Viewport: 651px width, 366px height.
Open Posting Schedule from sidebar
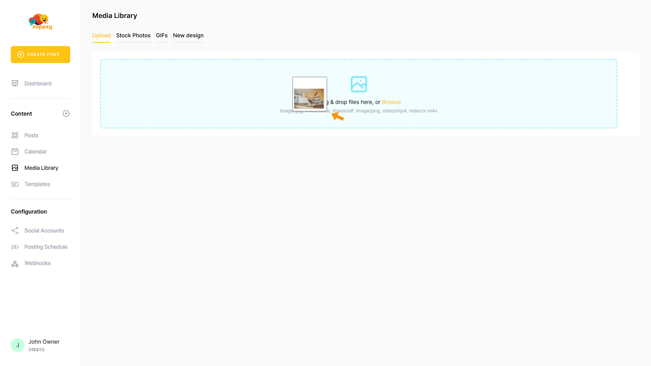coord(46,247)
